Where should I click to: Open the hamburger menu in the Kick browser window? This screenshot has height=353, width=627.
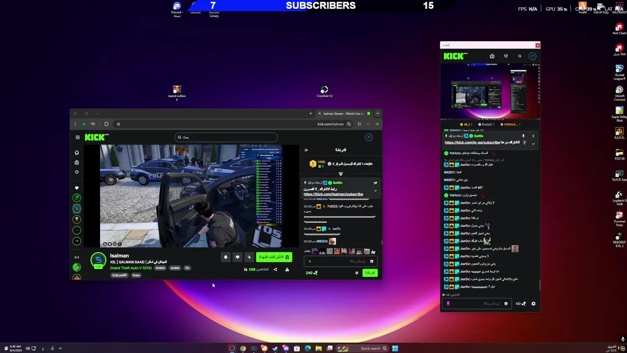pyautogui.click(x=77, y=137)
